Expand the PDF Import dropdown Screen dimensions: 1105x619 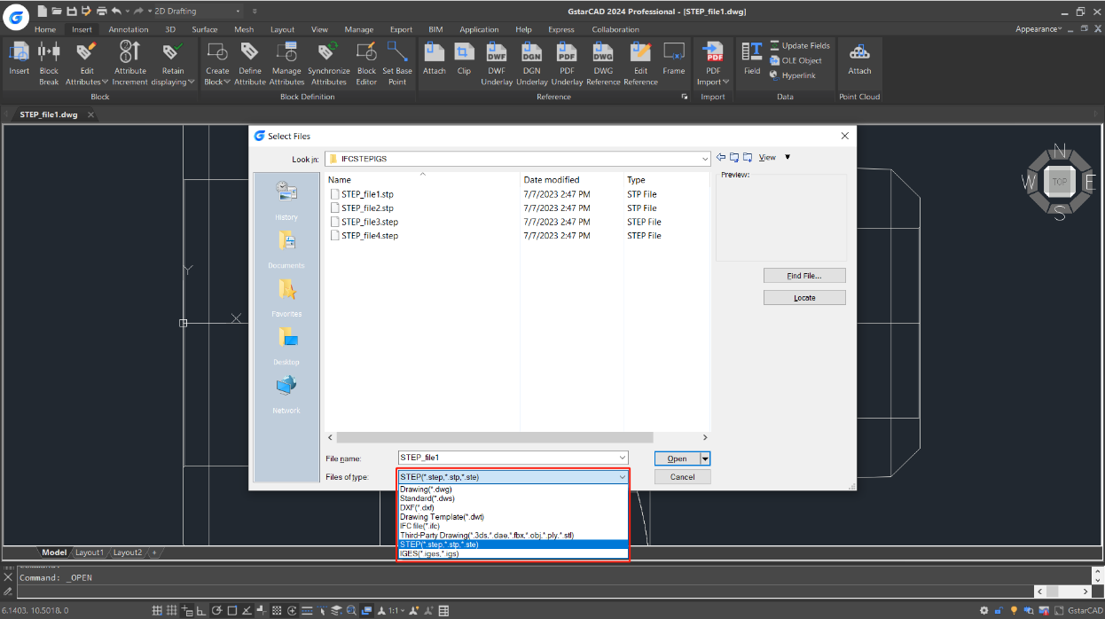tap(726, 82)
